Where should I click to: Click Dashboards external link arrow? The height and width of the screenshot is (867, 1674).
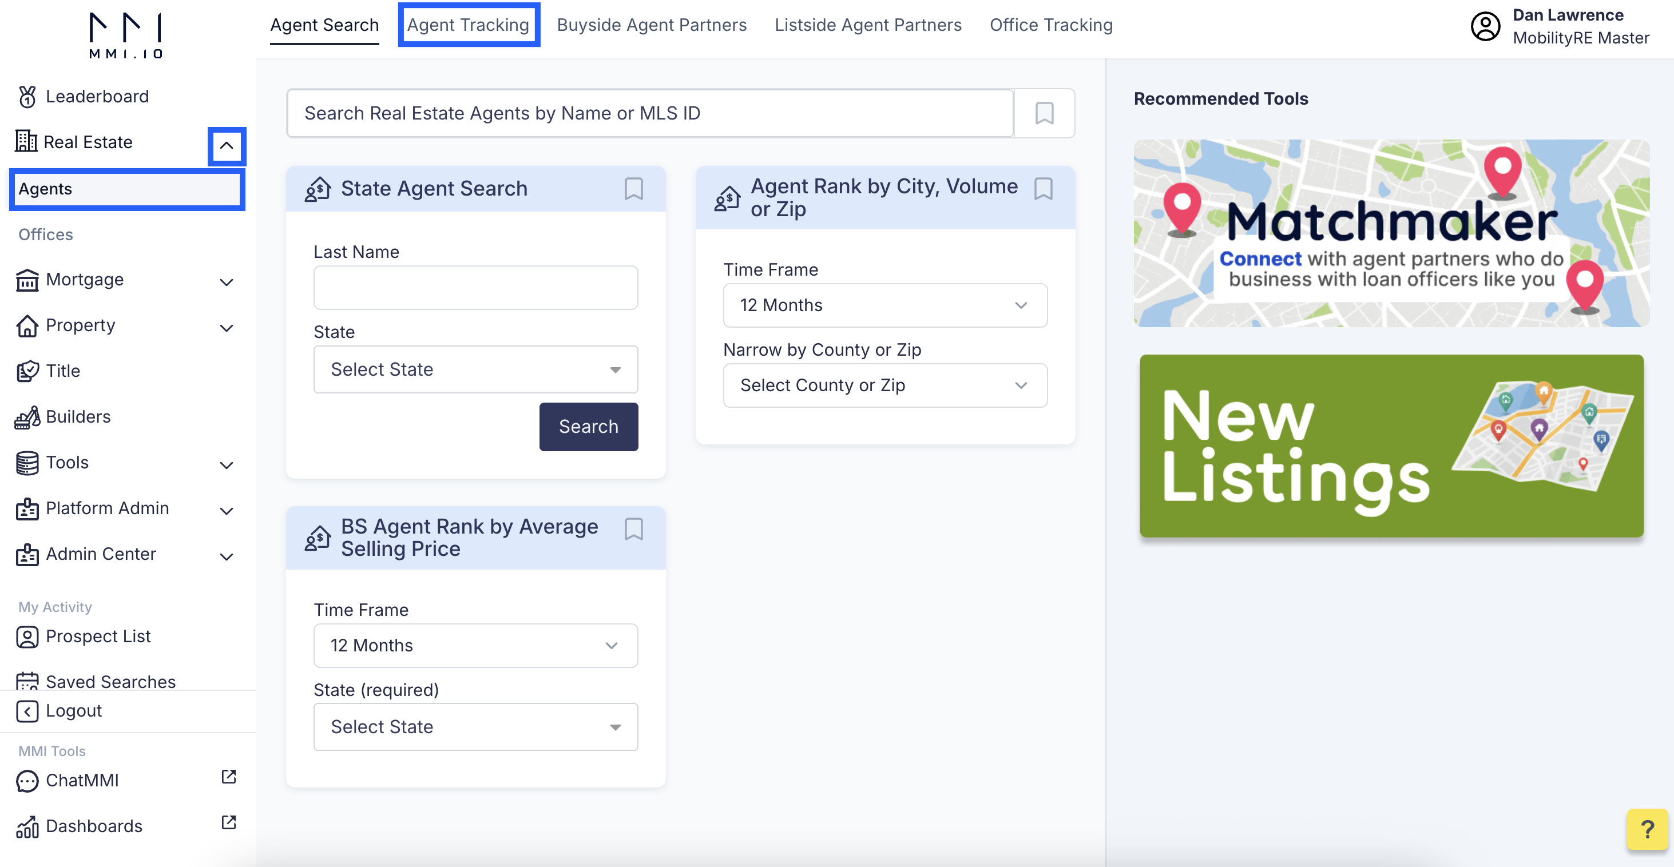228,822
